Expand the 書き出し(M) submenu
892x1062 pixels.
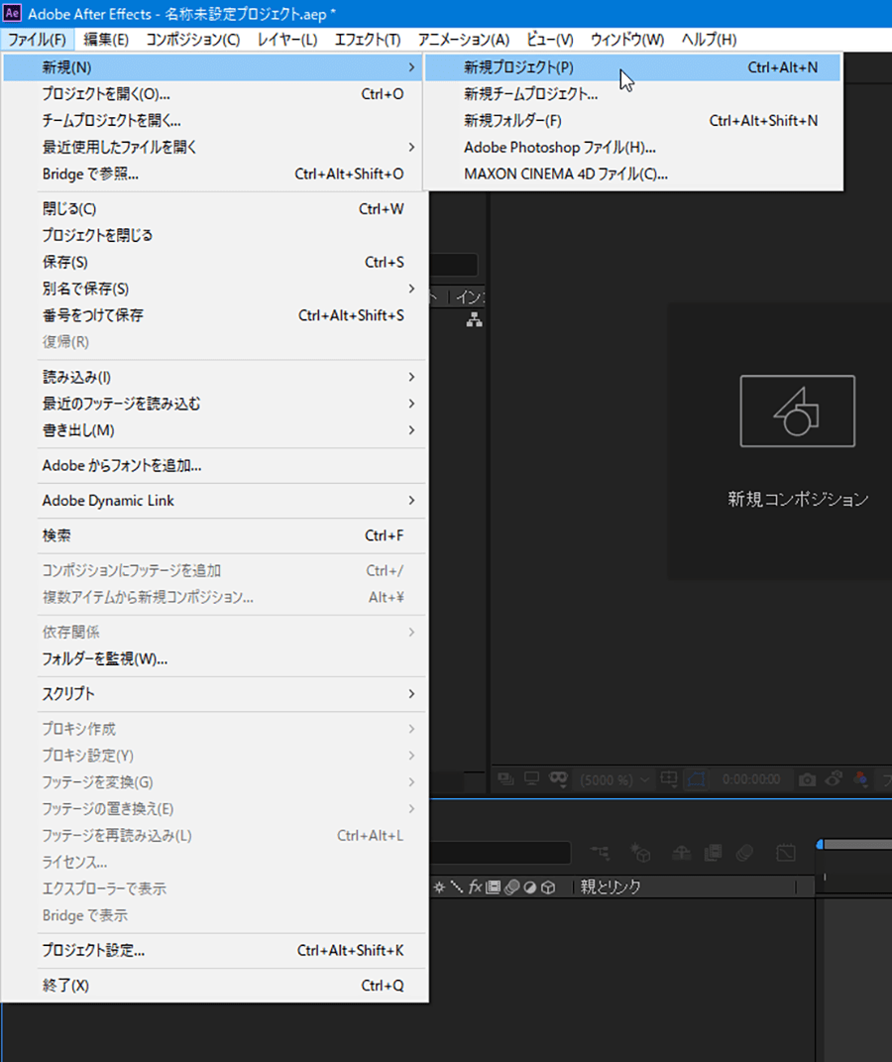[212, 430]
